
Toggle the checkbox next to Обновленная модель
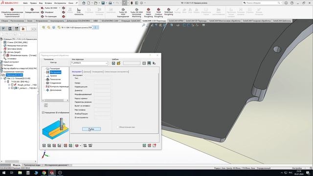pos(4,55)
